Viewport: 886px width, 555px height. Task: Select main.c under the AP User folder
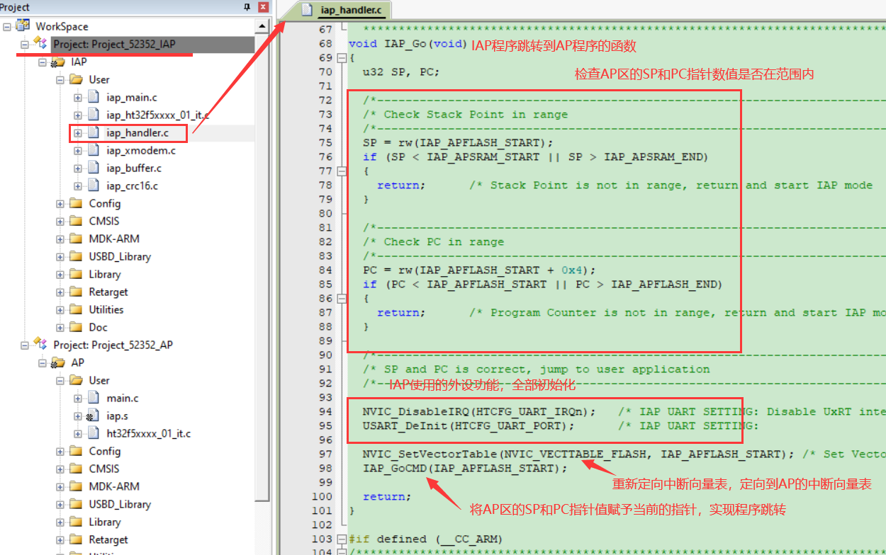pyautogui.click(x=123, y=398)
